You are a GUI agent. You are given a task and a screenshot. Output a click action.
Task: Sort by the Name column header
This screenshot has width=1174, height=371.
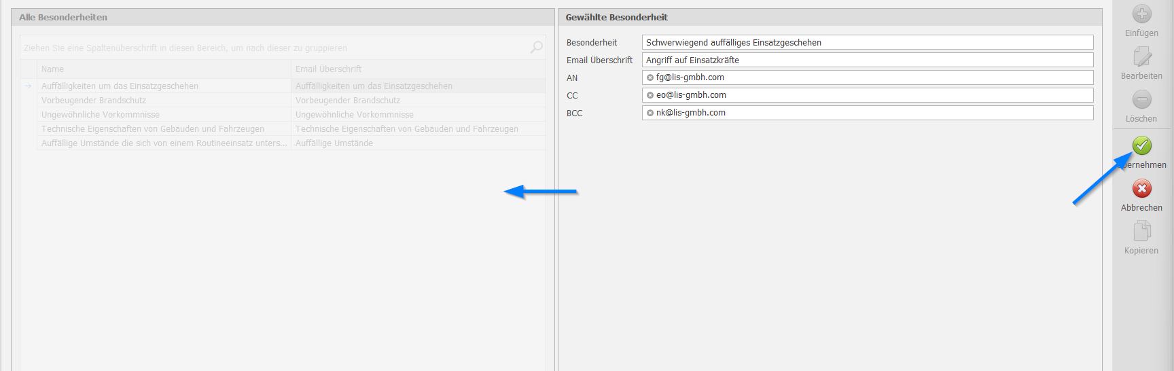coord(163,69)
